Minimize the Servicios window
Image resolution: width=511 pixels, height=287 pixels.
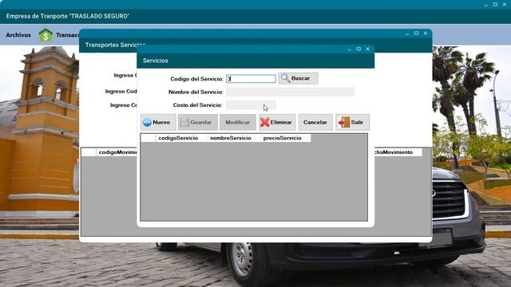point(350,49)
